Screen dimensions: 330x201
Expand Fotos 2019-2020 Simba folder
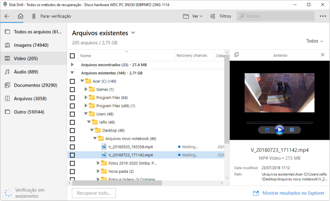(98, 163)
